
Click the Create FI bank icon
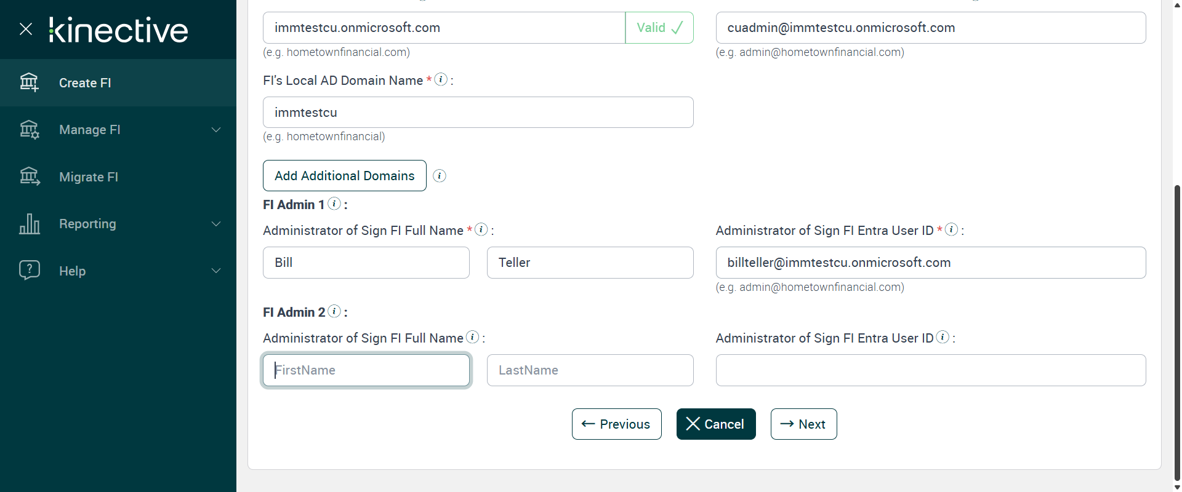tap(29, 82)
